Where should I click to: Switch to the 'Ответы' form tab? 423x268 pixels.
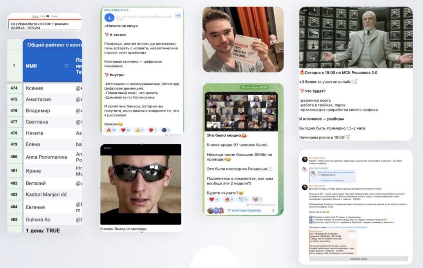pyautogui.click(x=43, y=16)
